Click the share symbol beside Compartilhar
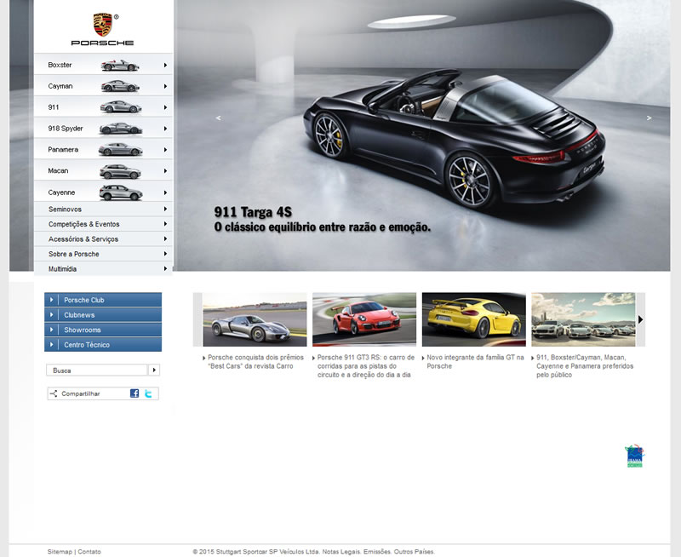681x557 pixels. click(x=54, y=393)
